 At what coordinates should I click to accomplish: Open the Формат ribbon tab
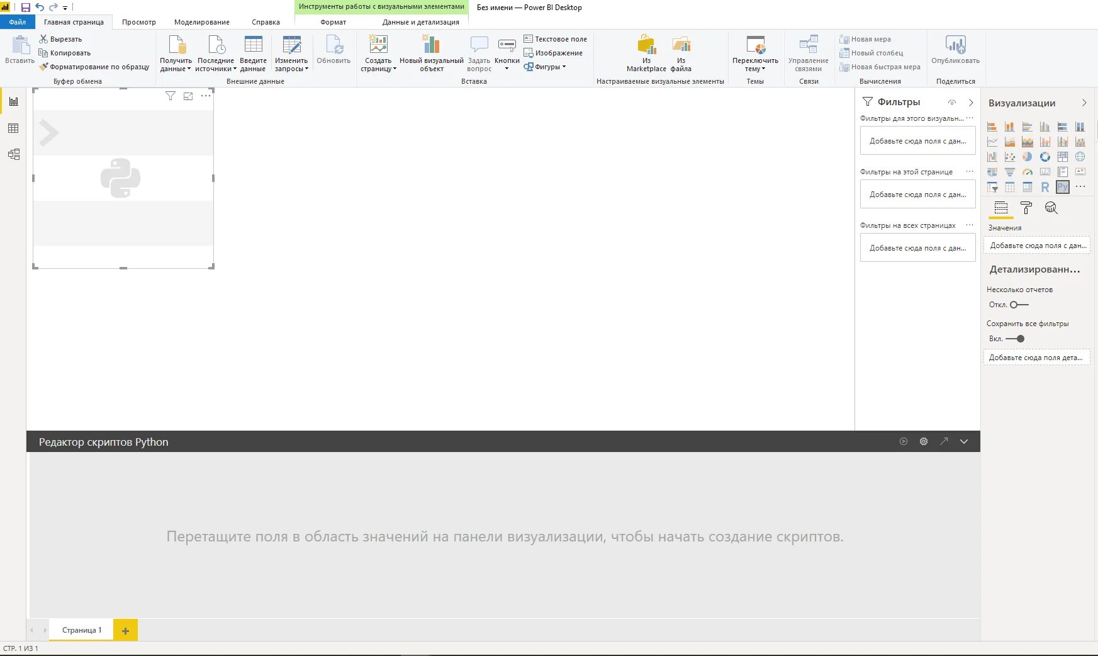pyautogui.click(x=333, y=22)
